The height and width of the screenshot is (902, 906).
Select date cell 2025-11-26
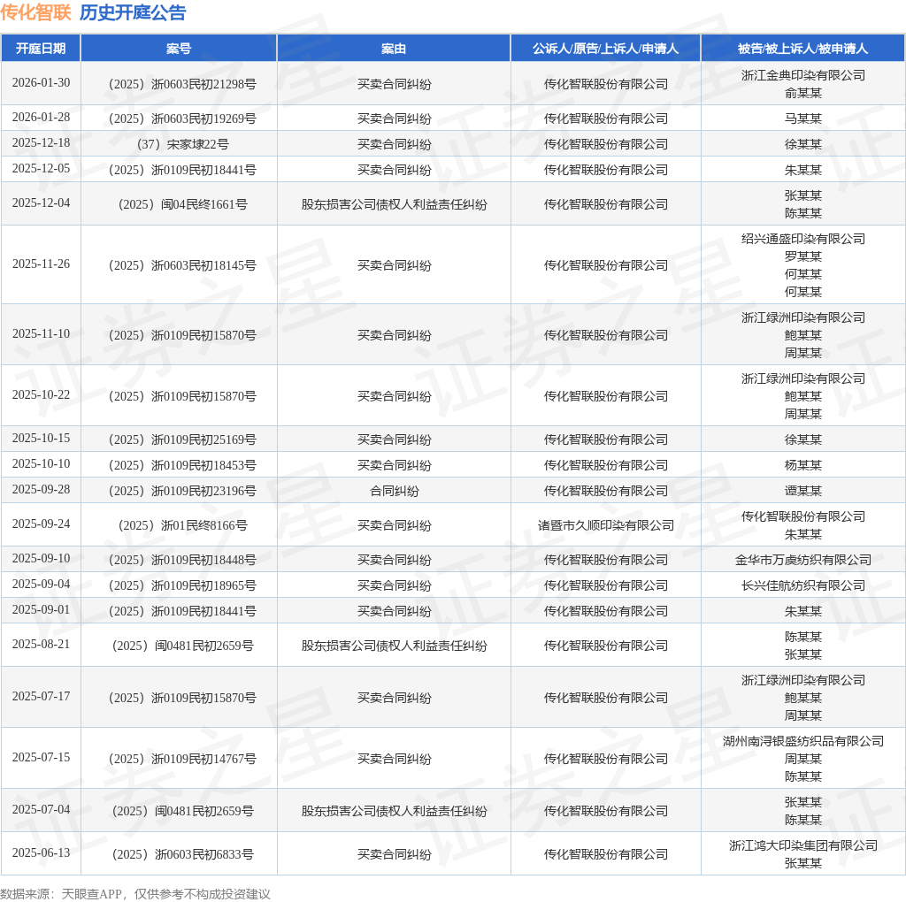tap(41, 264)
